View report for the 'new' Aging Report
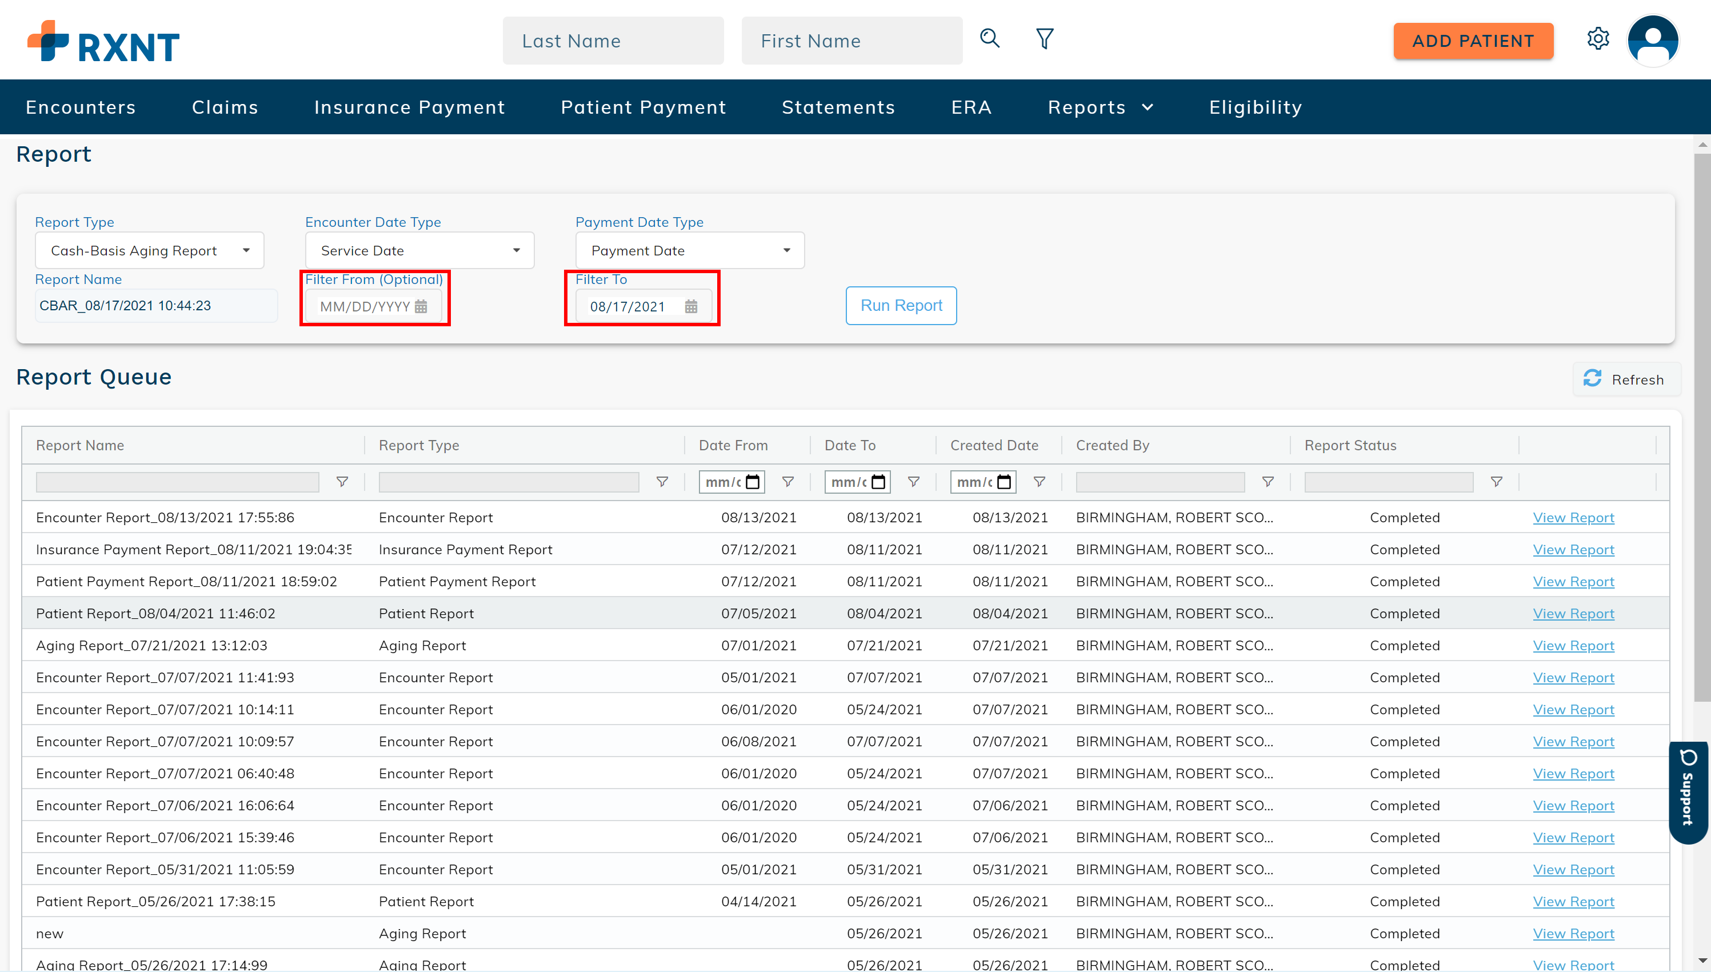Screen dimensions: 1711x972 [1573, 933]
